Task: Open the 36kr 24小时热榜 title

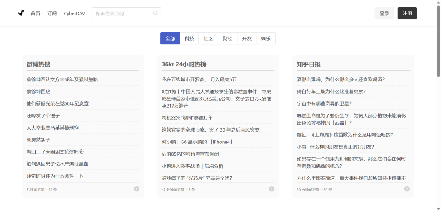Action: pos(184,64)
